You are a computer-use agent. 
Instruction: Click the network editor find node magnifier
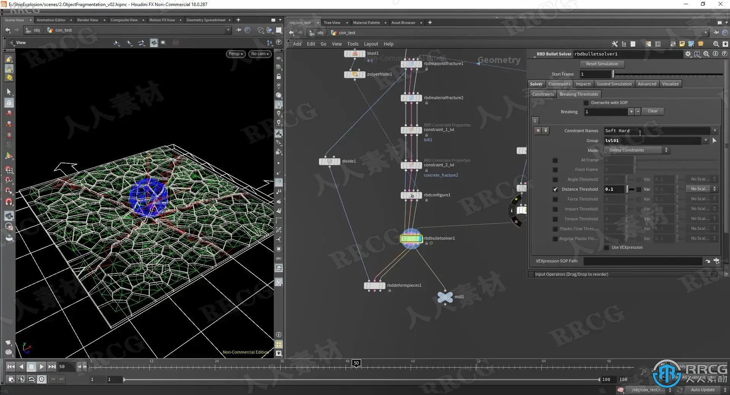[716, 44]
